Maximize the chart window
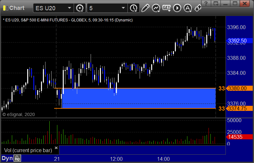Image resolution: width=254 pixels, height=163 pixels. [235, 3]
